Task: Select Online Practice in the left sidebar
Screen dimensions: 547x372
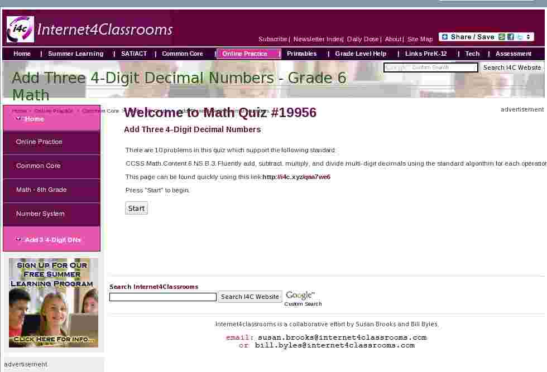Action: [x=51, y=142]
